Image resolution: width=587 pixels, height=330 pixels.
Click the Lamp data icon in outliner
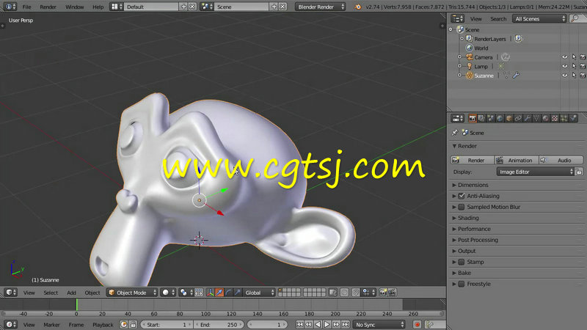pyautogui.click(x=501, y=67)
